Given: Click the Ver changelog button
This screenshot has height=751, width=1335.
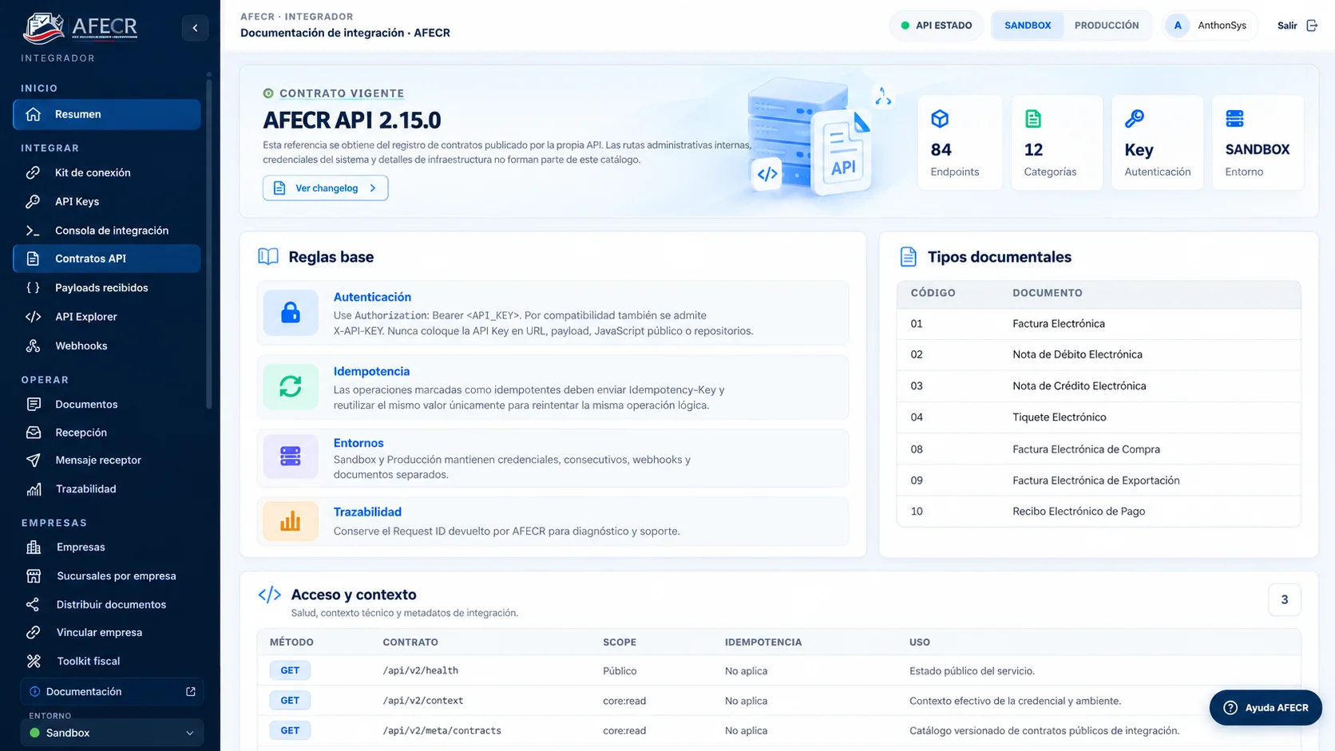Looking at the screenshot, I should 326,188.
